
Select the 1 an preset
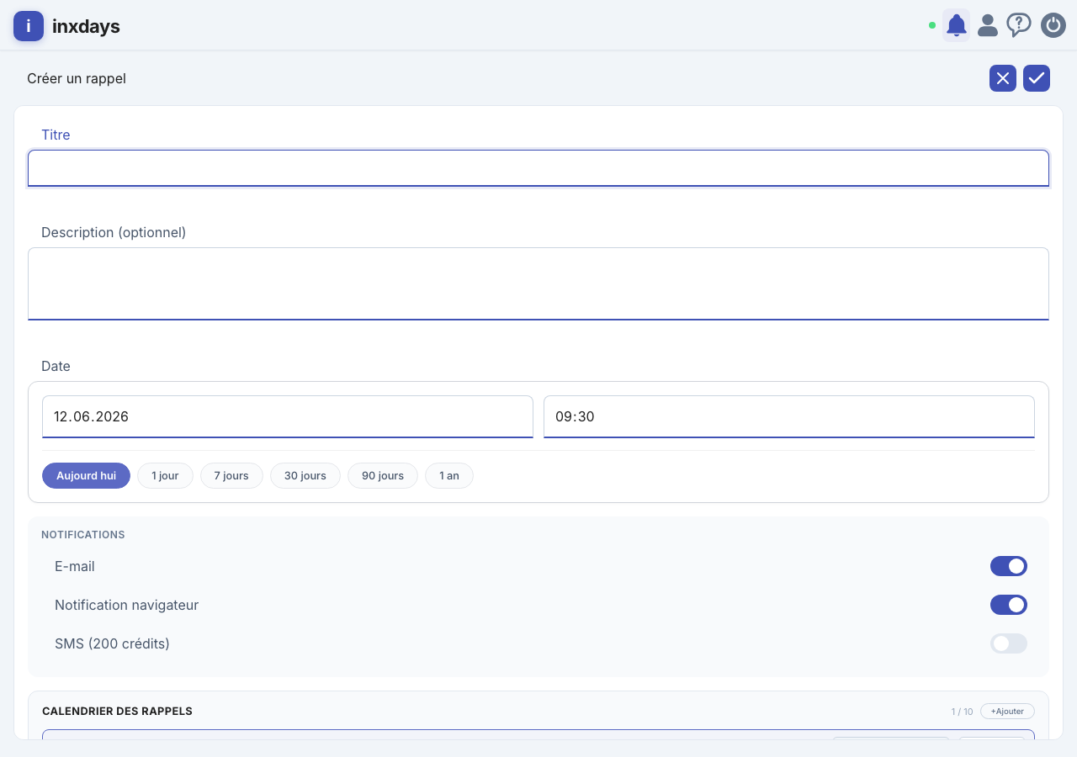[449, 475]
